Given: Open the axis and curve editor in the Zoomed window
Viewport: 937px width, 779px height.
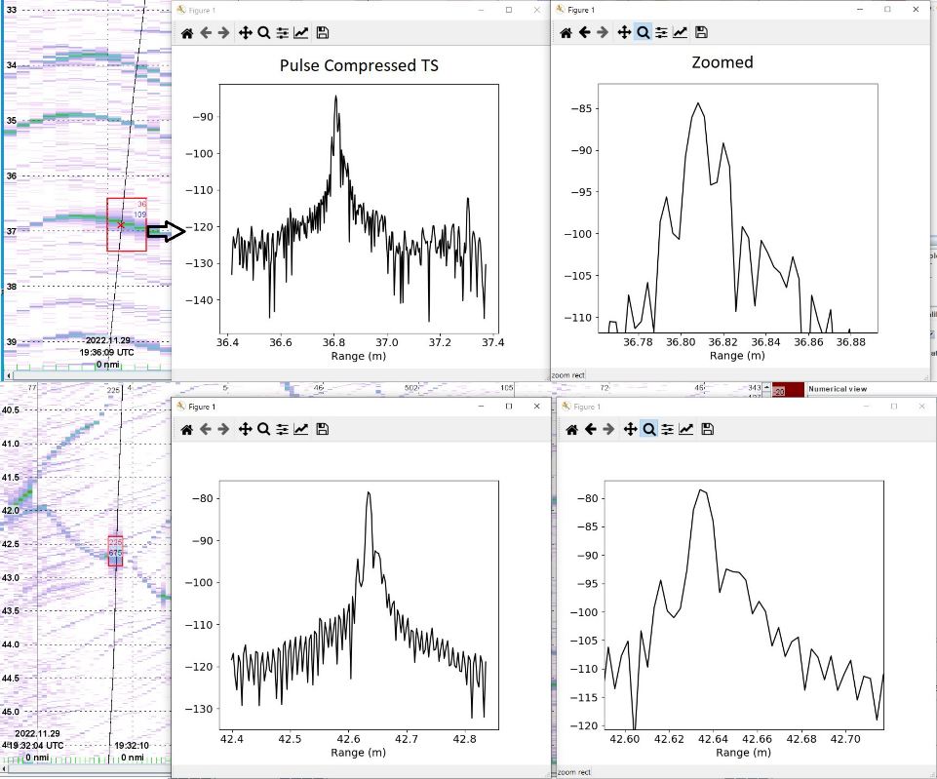Looking at the screenshot, I should [x=681, y=32].
